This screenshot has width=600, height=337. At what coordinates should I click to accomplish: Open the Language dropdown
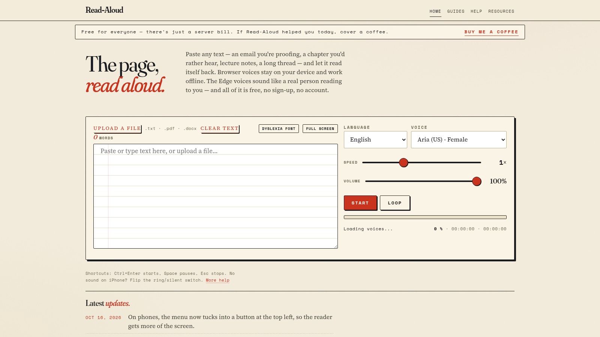(375, 140)
